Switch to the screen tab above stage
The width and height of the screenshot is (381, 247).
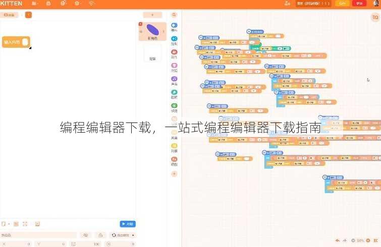tap(9, 15)
